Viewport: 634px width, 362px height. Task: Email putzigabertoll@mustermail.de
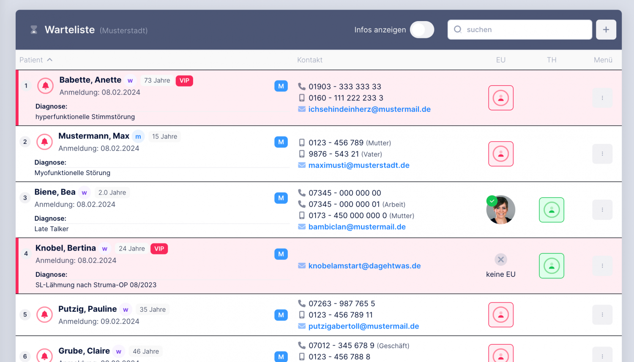363,326
